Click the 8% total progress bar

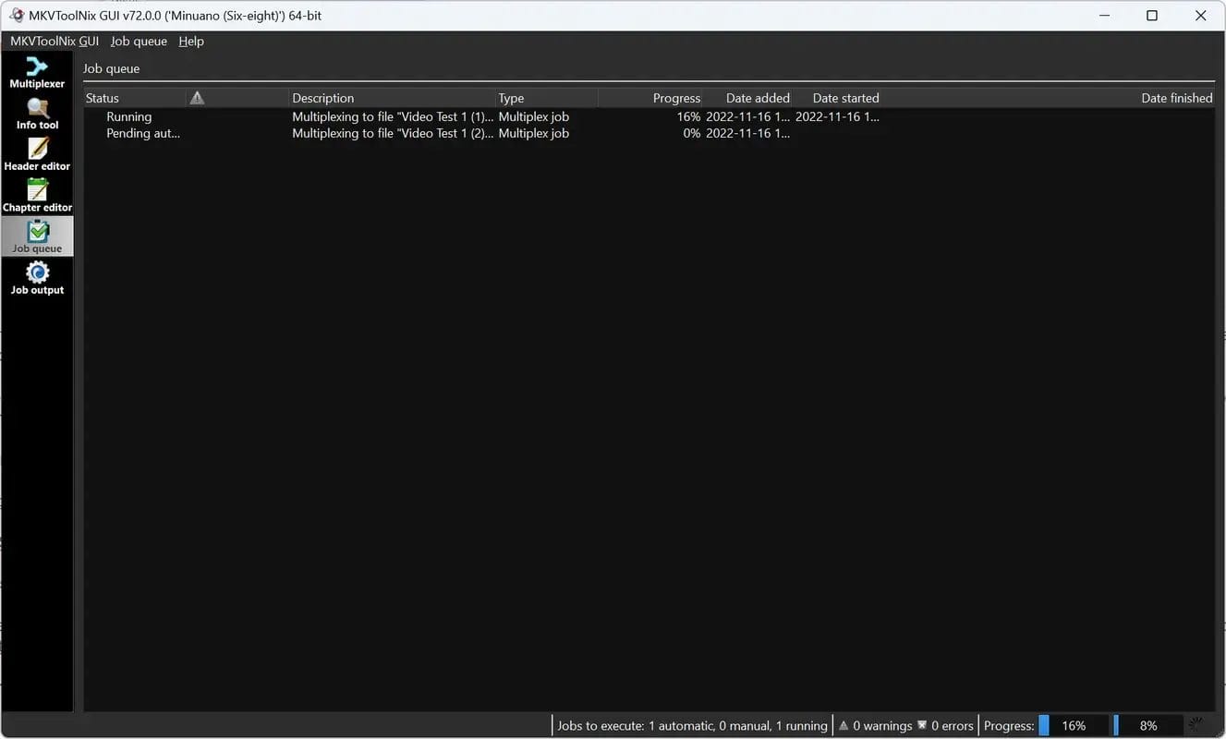[1147, 725]
